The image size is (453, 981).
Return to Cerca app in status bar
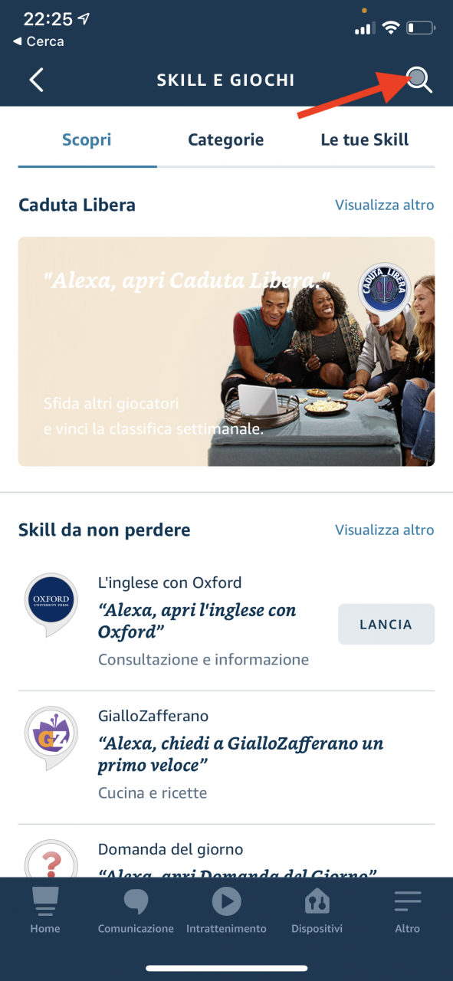[38, 41]
